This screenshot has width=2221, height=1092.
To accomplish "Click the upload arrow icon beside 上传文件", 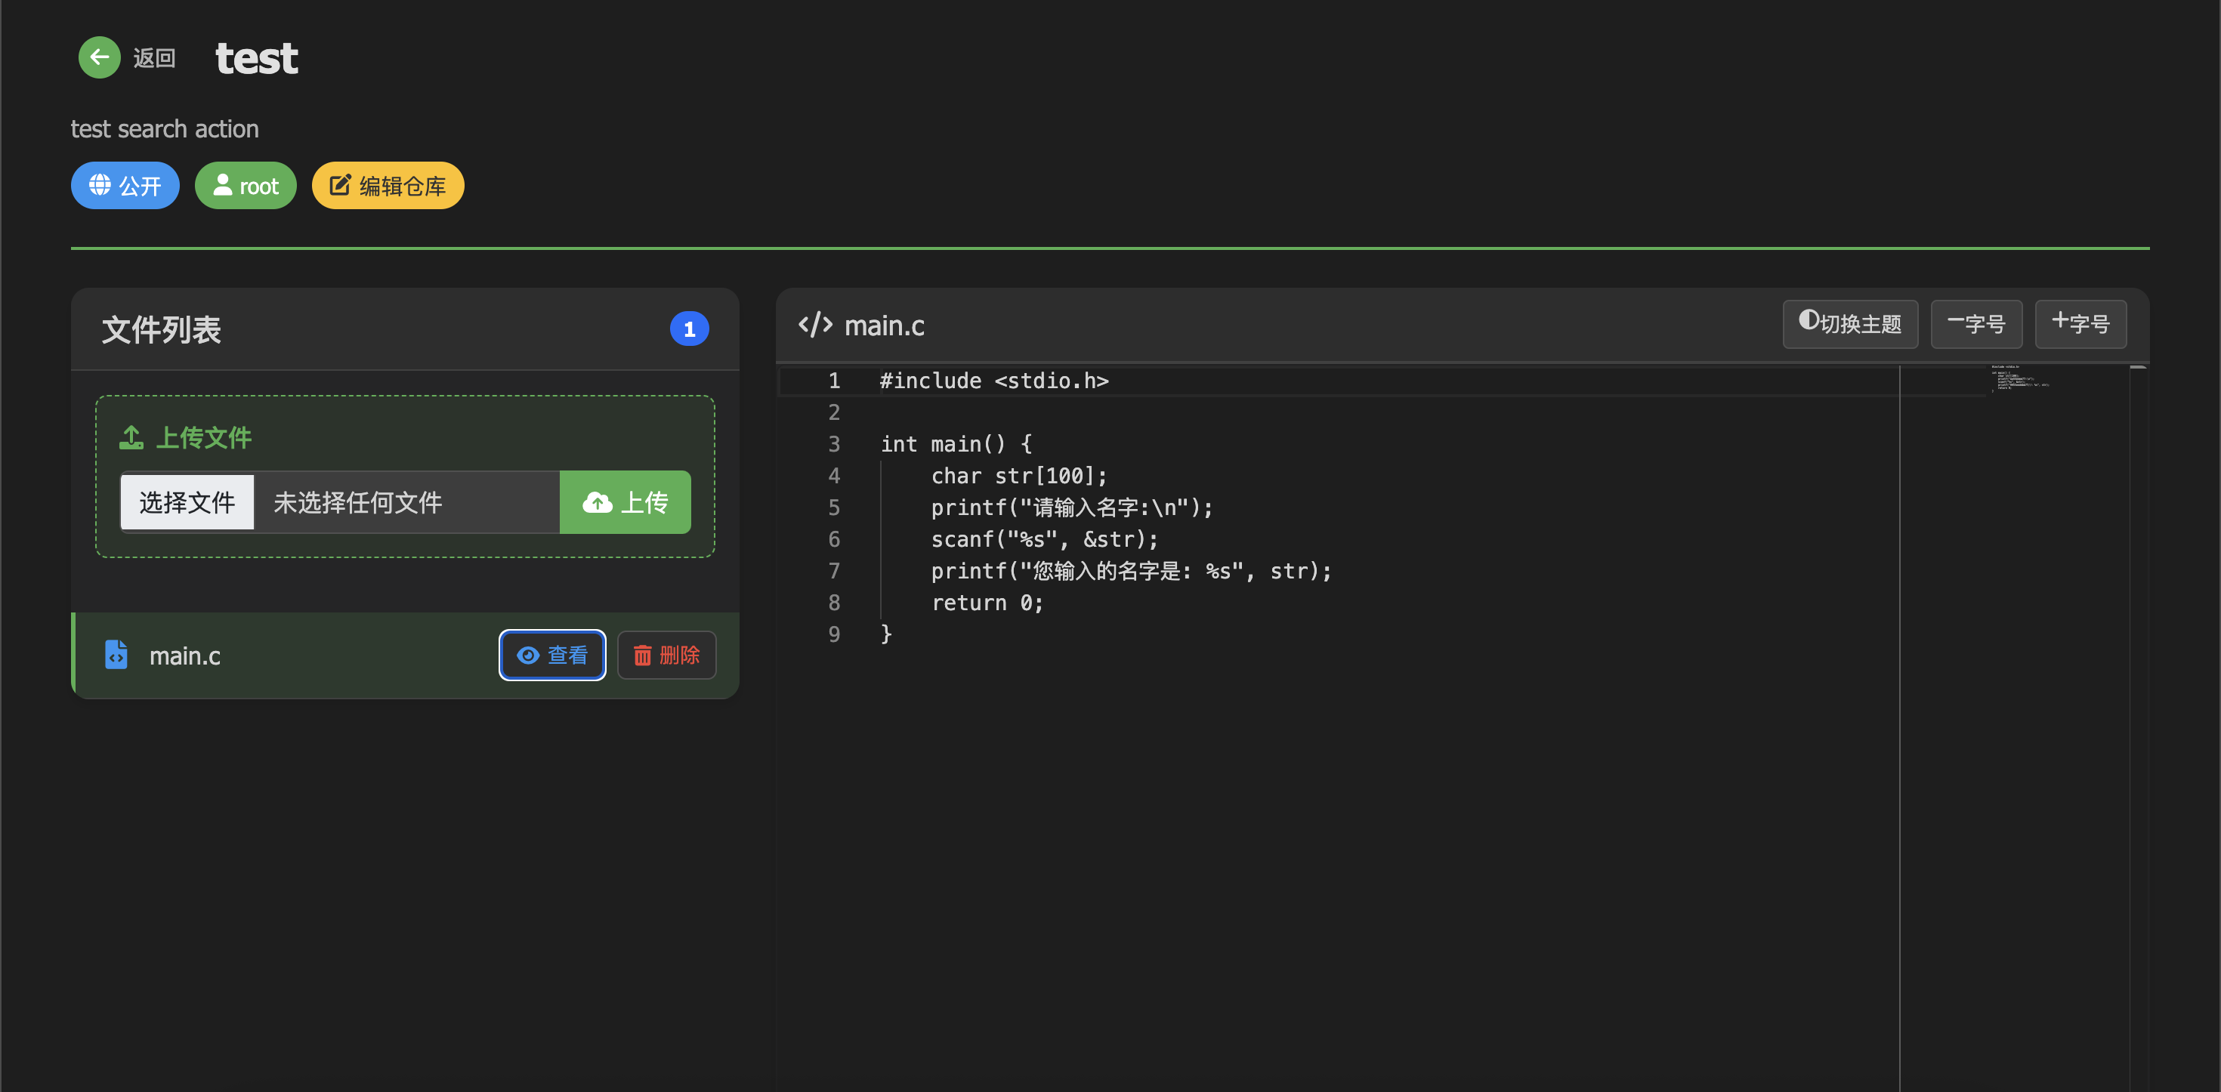I will pos(131,438).
